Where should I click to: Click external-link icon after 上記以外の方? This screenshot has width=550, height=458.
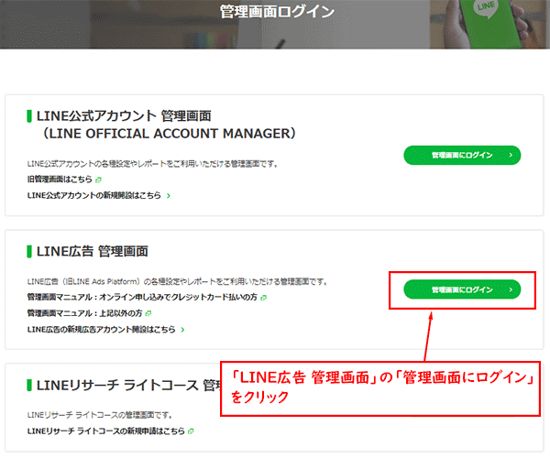click(x=148, y=313)
